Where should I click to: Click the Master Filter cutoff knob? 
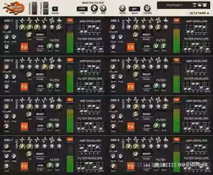94,8
